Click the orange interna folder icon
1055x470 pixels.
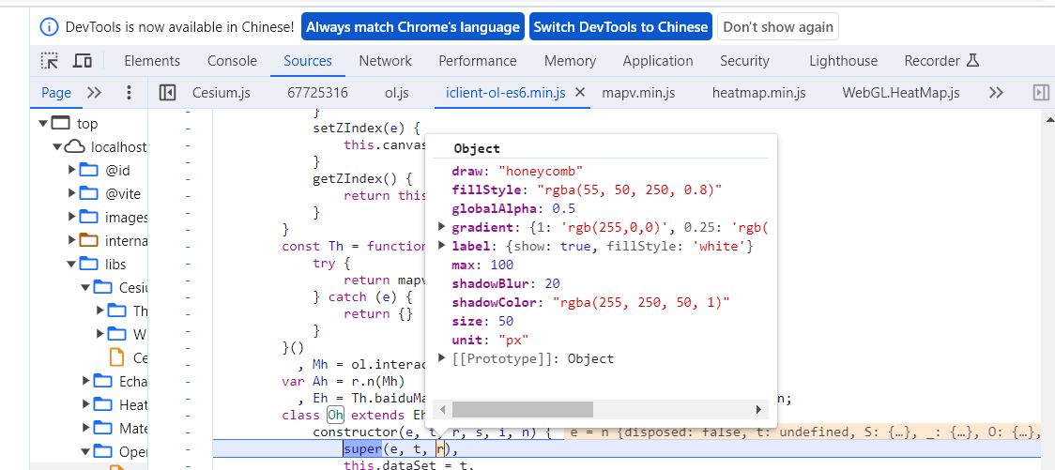click(x=89, y=241)
